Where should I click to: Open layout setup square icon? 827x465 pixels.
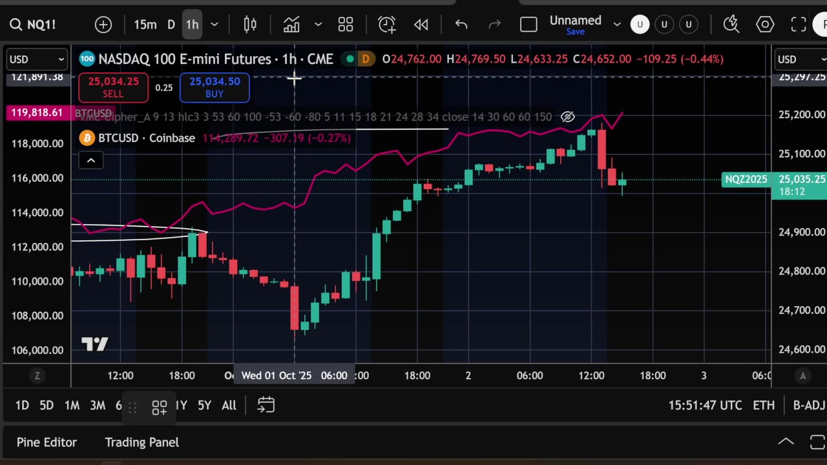(529, 25)
